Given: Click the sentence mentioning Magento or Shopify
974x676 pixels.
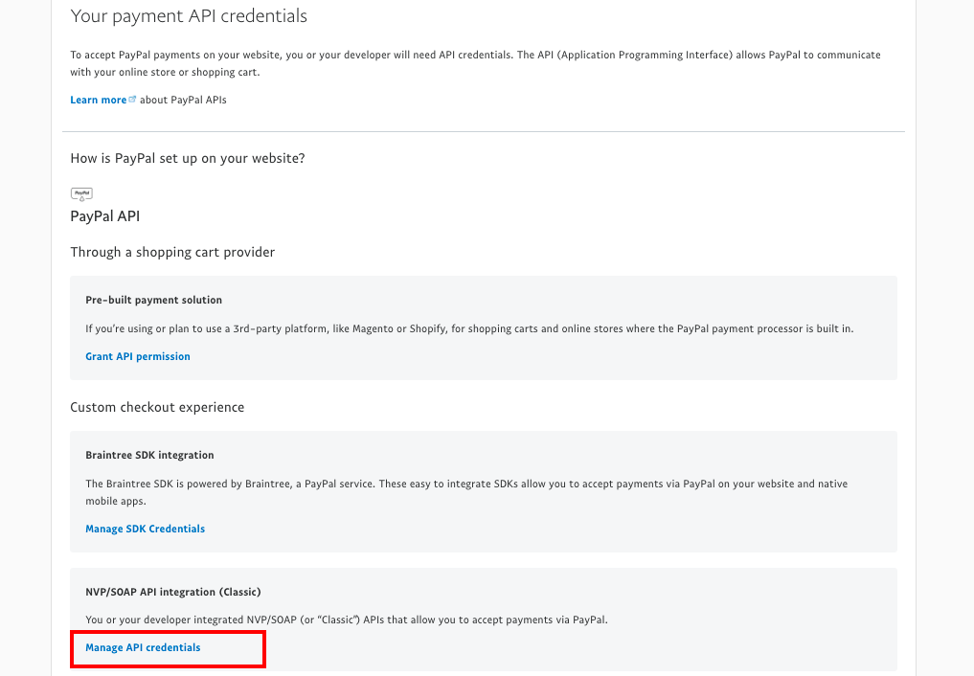Looking at the screenshot, I should pyautogui.click(x=469, y=329).
